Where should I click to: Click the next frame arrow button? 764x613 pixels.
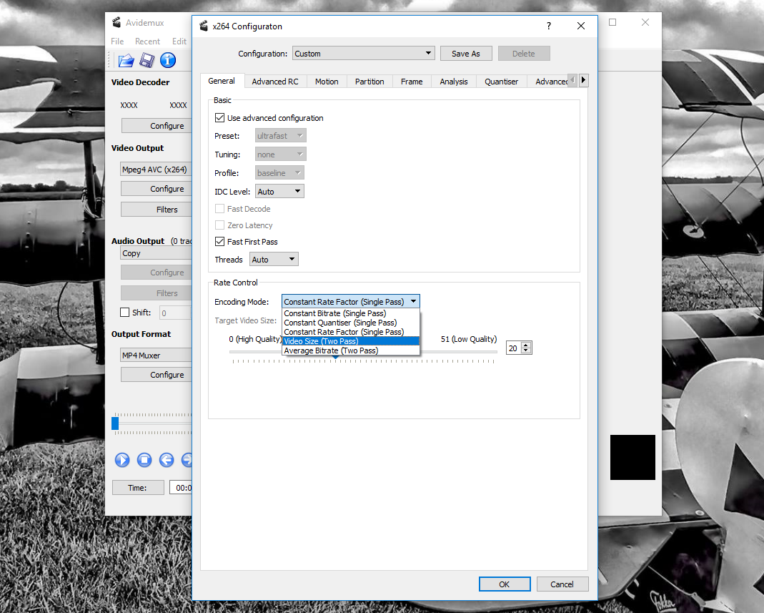point(187,460)
